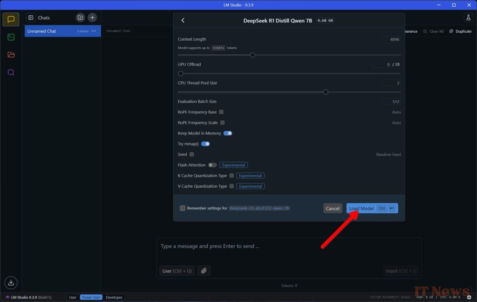Open My Models folder icon
477x302 pixels.
(11, 55)
